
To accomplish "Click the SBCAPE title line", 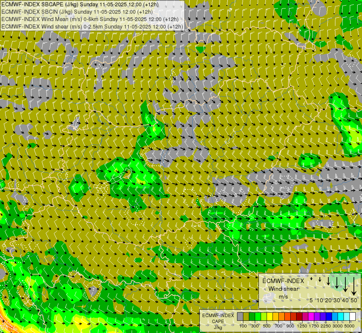I will coord(80,4).
